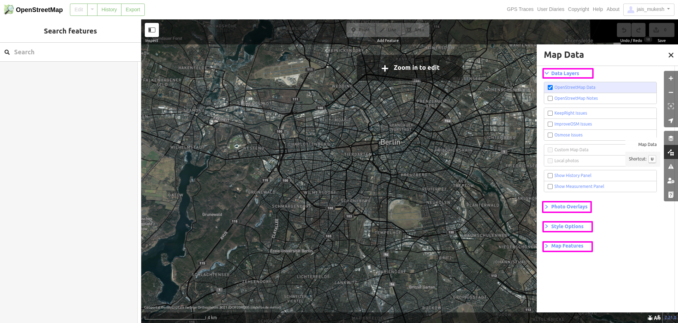Open the Background layers panel icon
Viewport: 678px width, 323px height.
[x=671, y=138]
